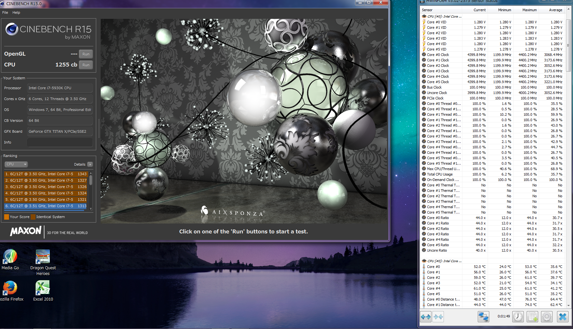Open HWiNFO sensor settings gear icon
This screenshot has width=573, height=329.
[547, 317]
